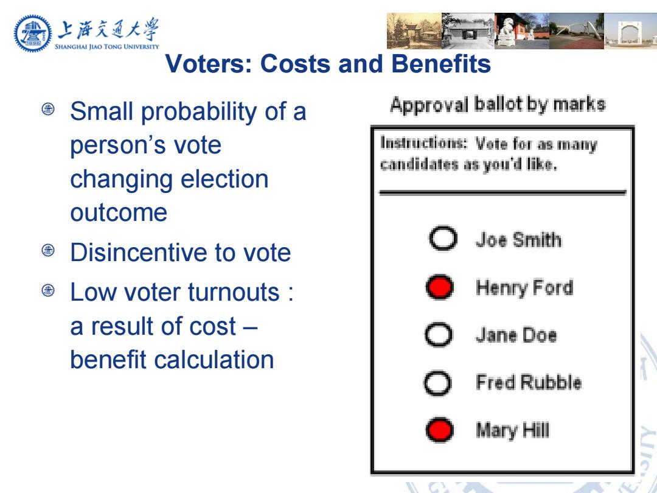Viewport: 657px width, 493px height.
Task: Click the Approval ballot by marks heading
Action: point(498,105)
